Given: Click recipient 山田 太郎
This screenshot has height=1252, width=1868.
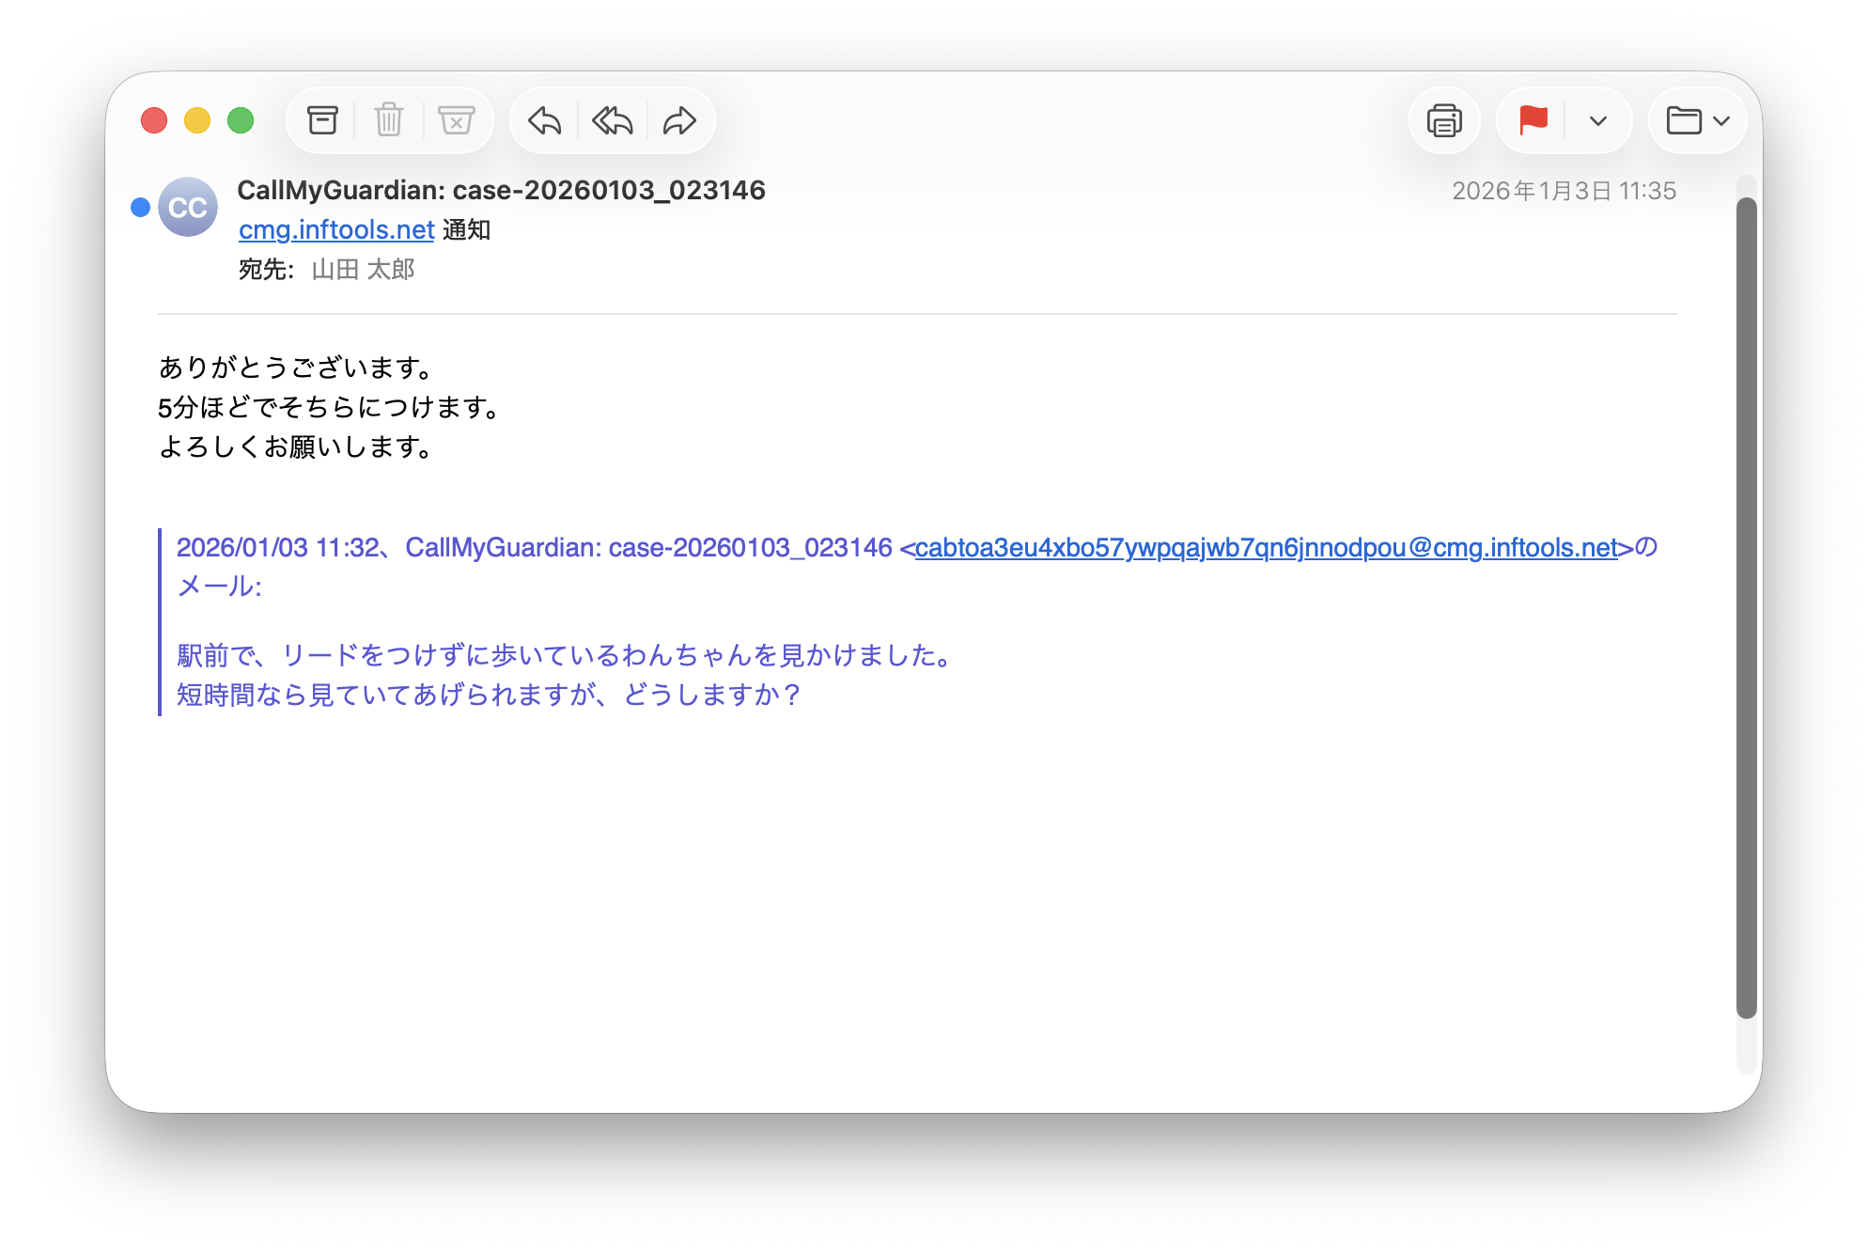Looking at the screenshot, I should (x=363, y=270).
